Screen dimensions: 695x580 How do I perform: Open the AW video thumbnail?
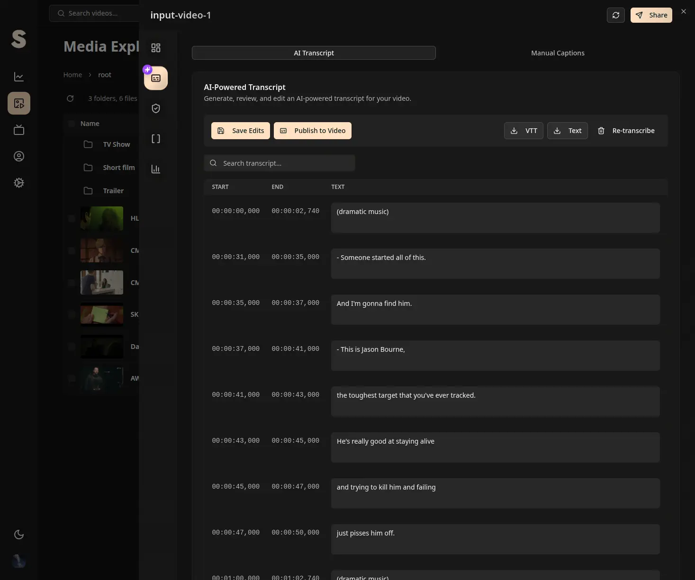[102, 378]
